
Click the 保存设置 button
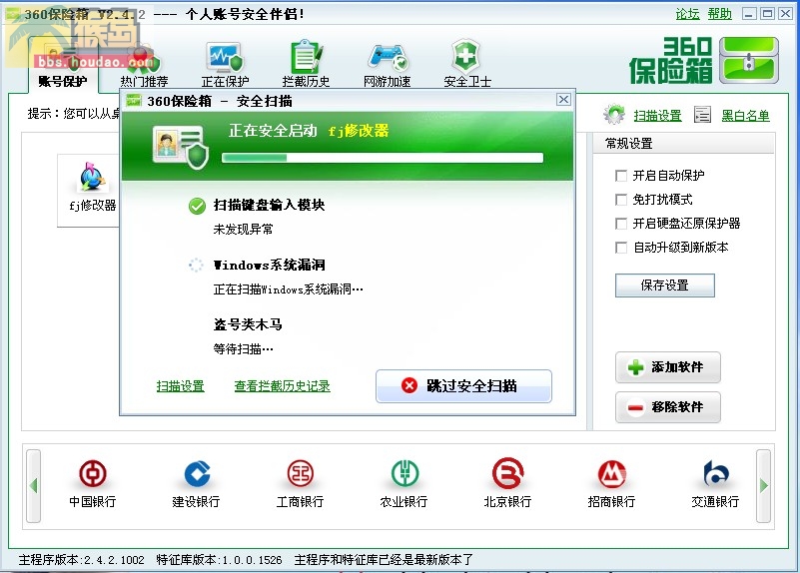[665, 286]
